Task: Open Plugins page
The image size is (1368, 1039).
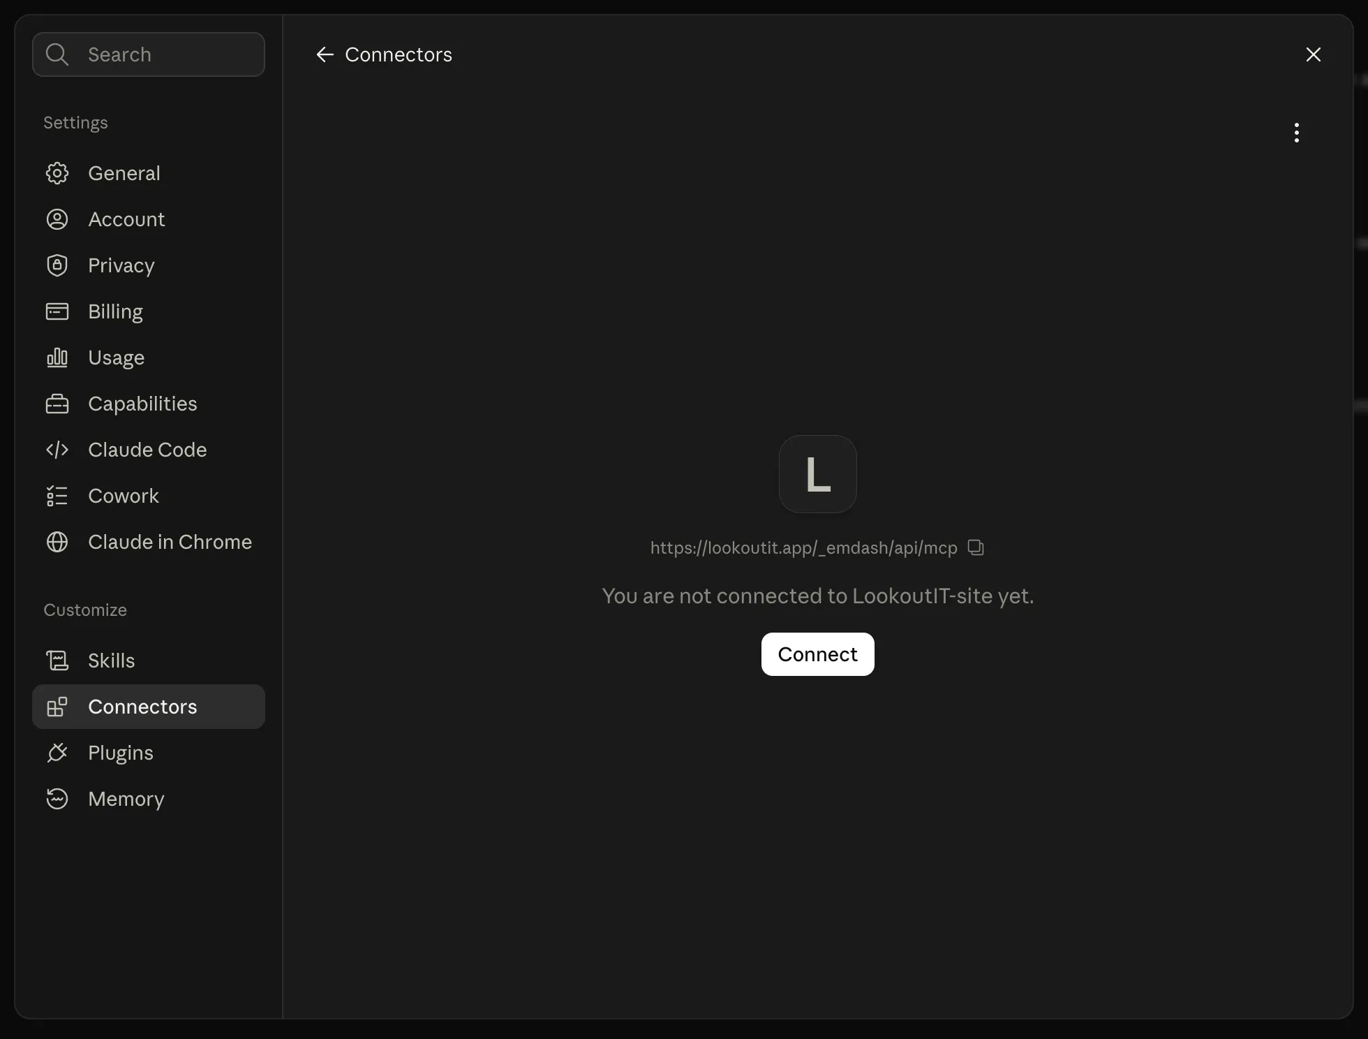Action: pyautogui.click(x=149, y=753)
